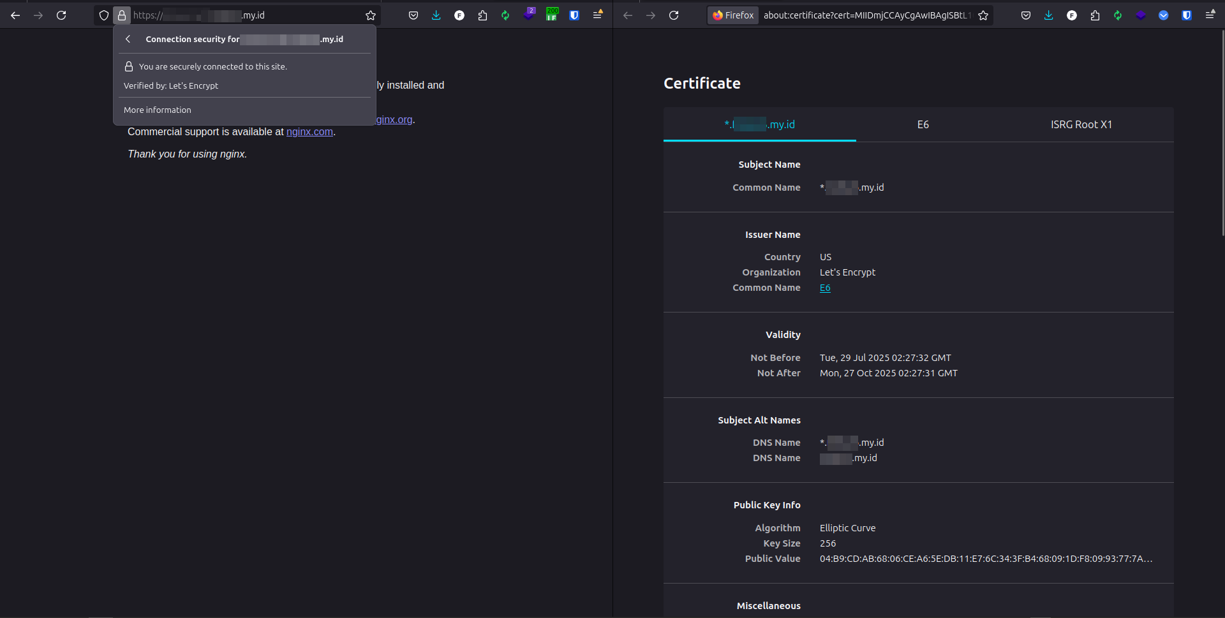Reload the certificate page
1225x618 pixels.
(x=674, y=15)
